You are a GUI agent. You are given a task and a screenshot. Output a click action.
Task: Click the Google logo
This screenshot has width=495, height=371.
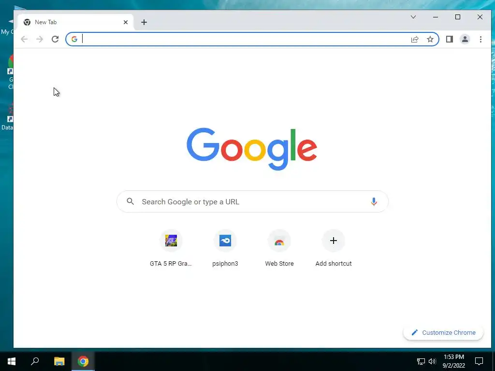click(252, 149)
